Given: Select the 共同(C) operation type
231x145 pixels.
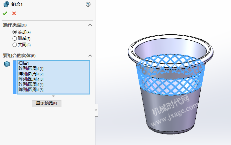Looking at the screenshot, I should click(x=15, y=45).
